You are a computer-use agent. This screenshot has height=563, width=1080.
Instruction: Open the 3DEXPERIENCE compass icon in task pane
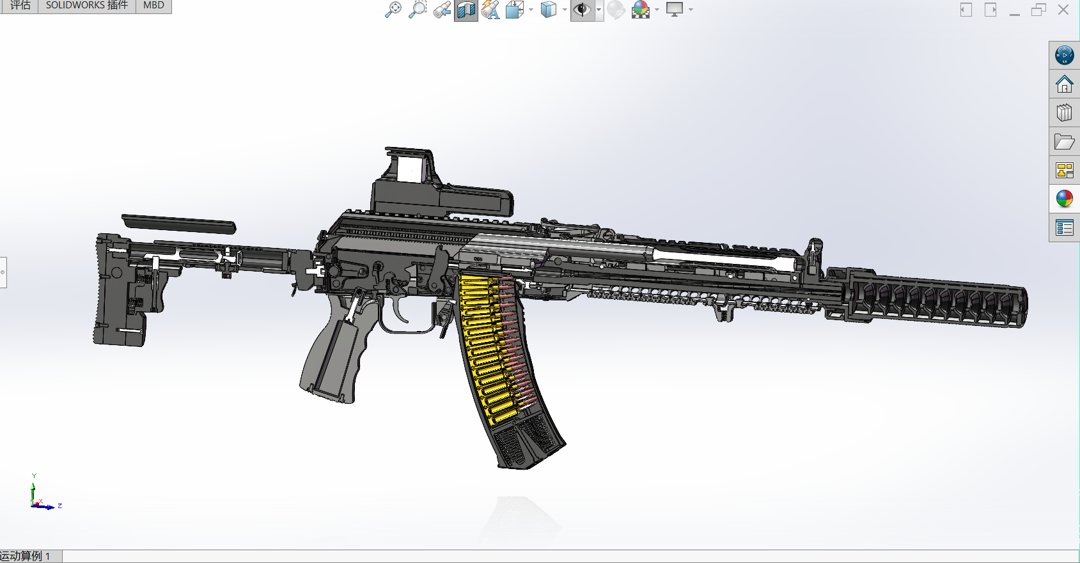point(1065,55)
